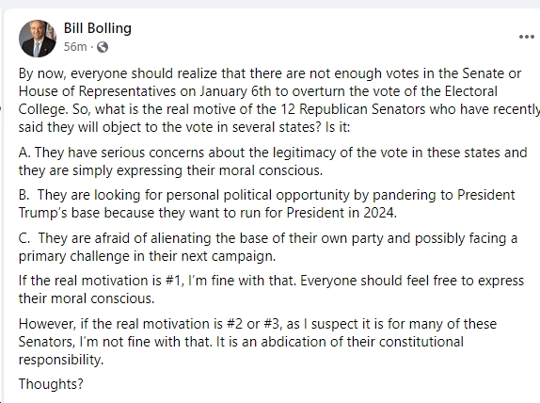The height and width of the screenshot is (403, 540).
Task: Click the paragraph "If the real motivation is #1"
Action: point(271,289)
